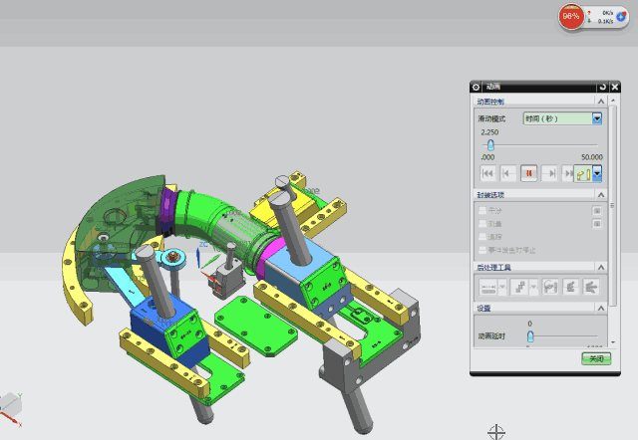Click the blue accelerator icon in floating widget
This screenshot has height=440, width=638.
[621, 18]
